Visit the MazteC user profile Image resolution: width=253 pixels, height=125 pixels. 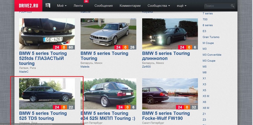click(24, 72)
